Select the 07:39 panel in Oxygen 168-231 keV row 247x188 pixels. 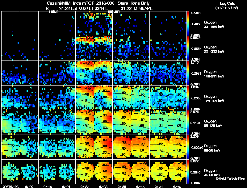[x=122, y=73]
